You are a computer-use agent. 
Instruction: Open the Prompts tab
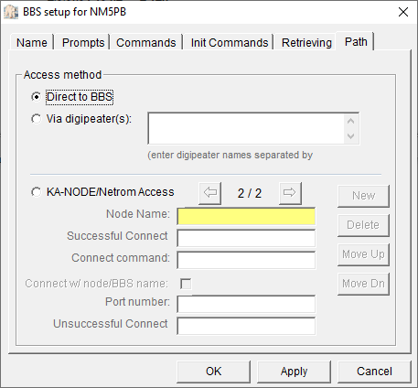pos(83,43)
